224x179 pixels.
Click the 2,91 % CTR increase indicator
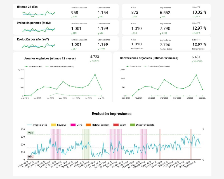(x=196, y=16)
